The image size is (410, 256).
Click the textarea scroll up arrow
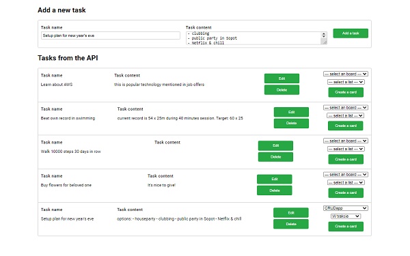click(x=324, y=33)
